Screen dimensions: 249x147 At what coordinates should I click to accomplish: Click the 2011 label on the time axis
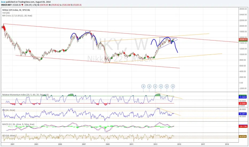click(x=131, y=144)
